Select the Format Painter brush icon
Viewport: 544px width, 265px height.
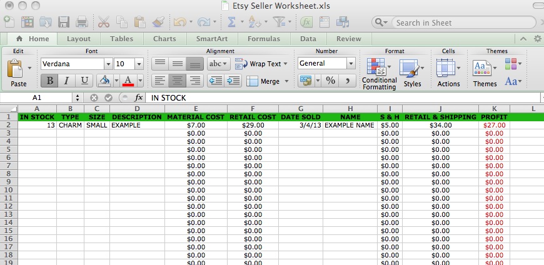tap(158, 22)
